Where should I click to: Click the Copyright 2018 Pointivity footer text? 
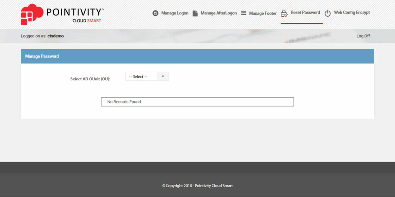[x=197, y=186]
